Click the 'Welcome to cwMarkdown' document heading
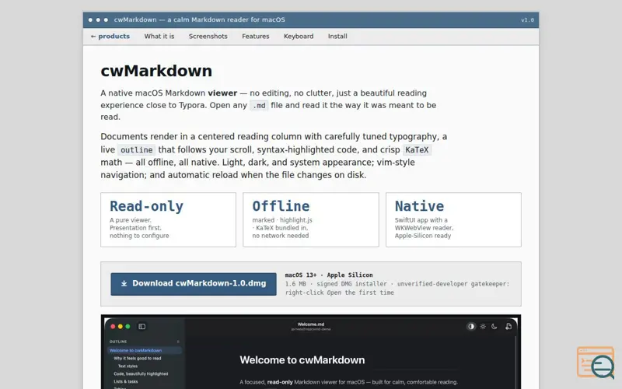Image resolution: width=622 pixels, height=389 pixels. pyautogui.click(x=302, y=360)
